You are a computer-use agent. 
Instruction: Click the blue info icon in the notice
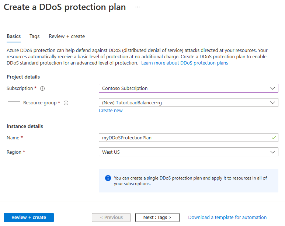click(108, 178)
